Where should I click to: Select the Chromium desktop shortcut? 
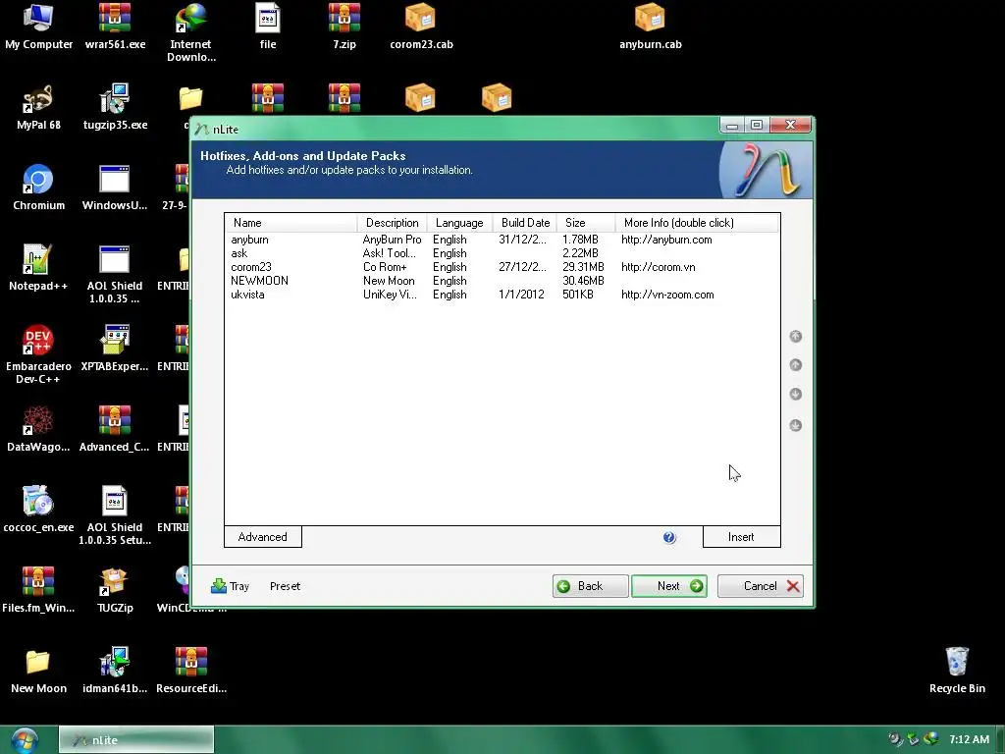(x=38, y=188)
